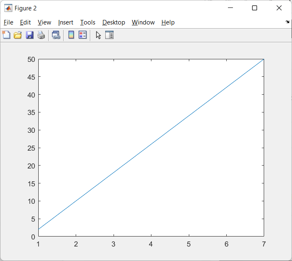The width and height of the screenshot is (292, 261).
Task: Minimize the Figure 2 window
Action: [x=230, y=8]
